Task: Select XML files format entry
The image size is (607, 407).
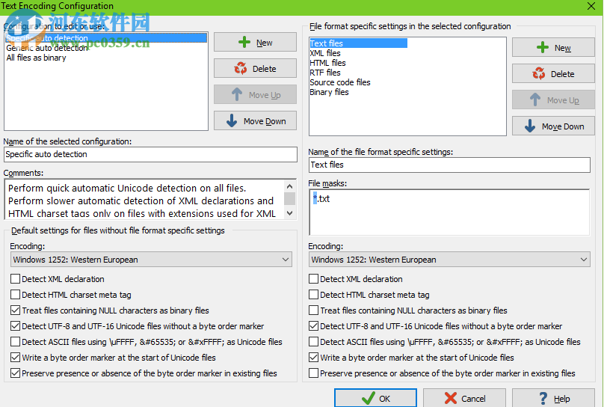Action: 325,53
